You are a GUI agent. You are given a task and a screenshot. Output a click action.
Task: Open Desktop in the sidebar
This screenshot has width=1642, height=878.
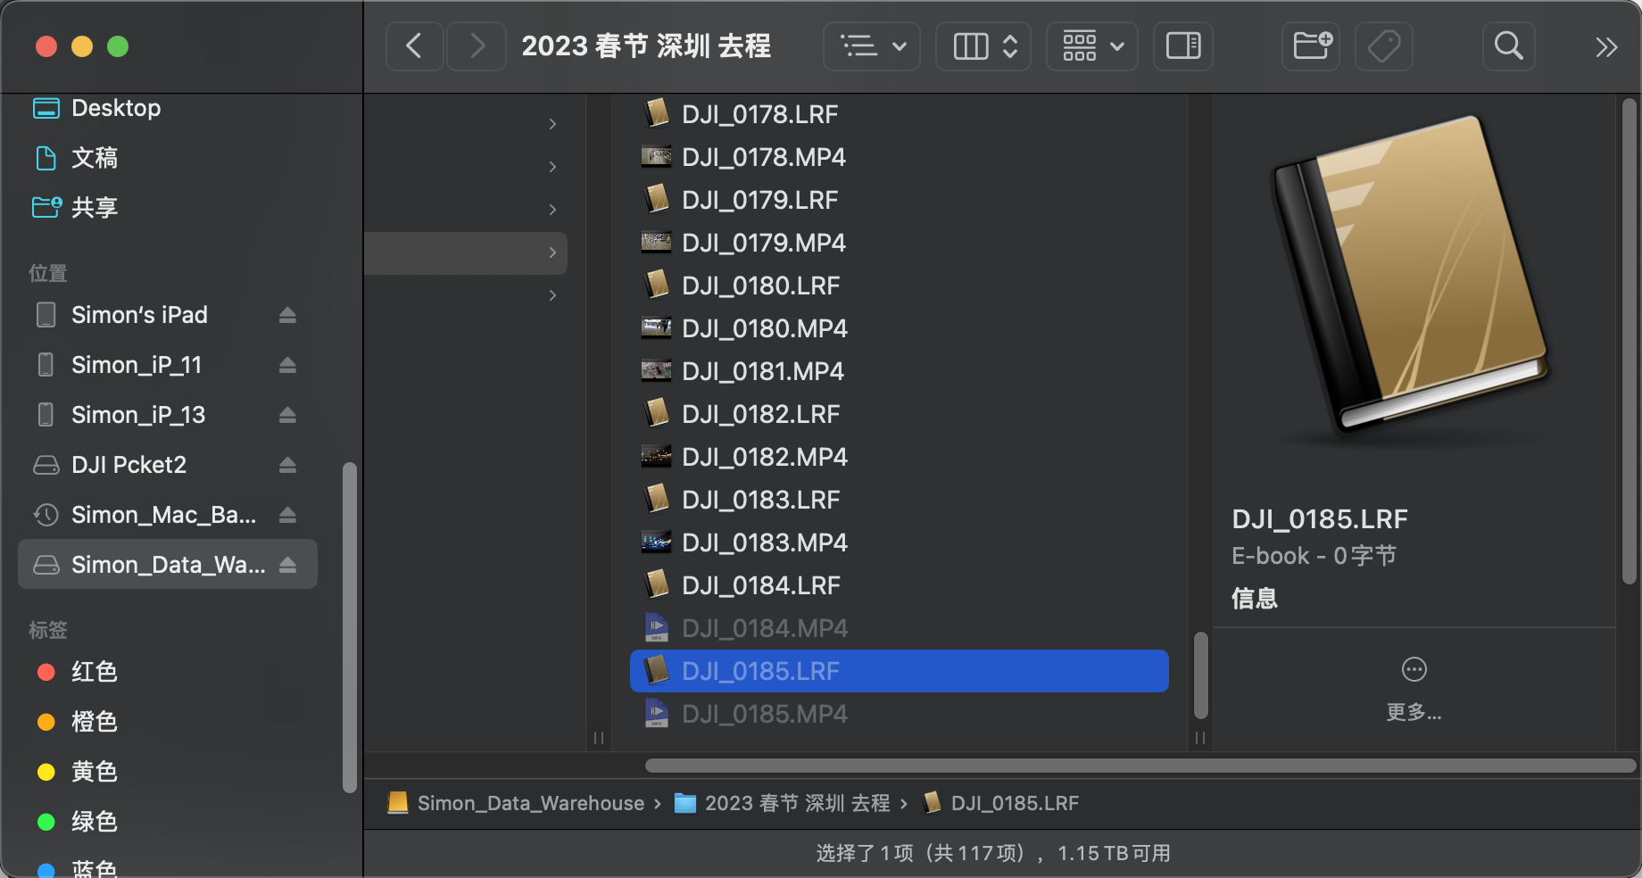[x=116, y=108]
